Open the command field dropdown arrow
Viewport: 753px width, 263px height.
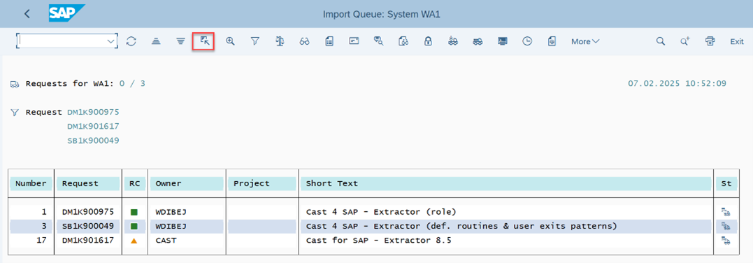pos(112,41)
